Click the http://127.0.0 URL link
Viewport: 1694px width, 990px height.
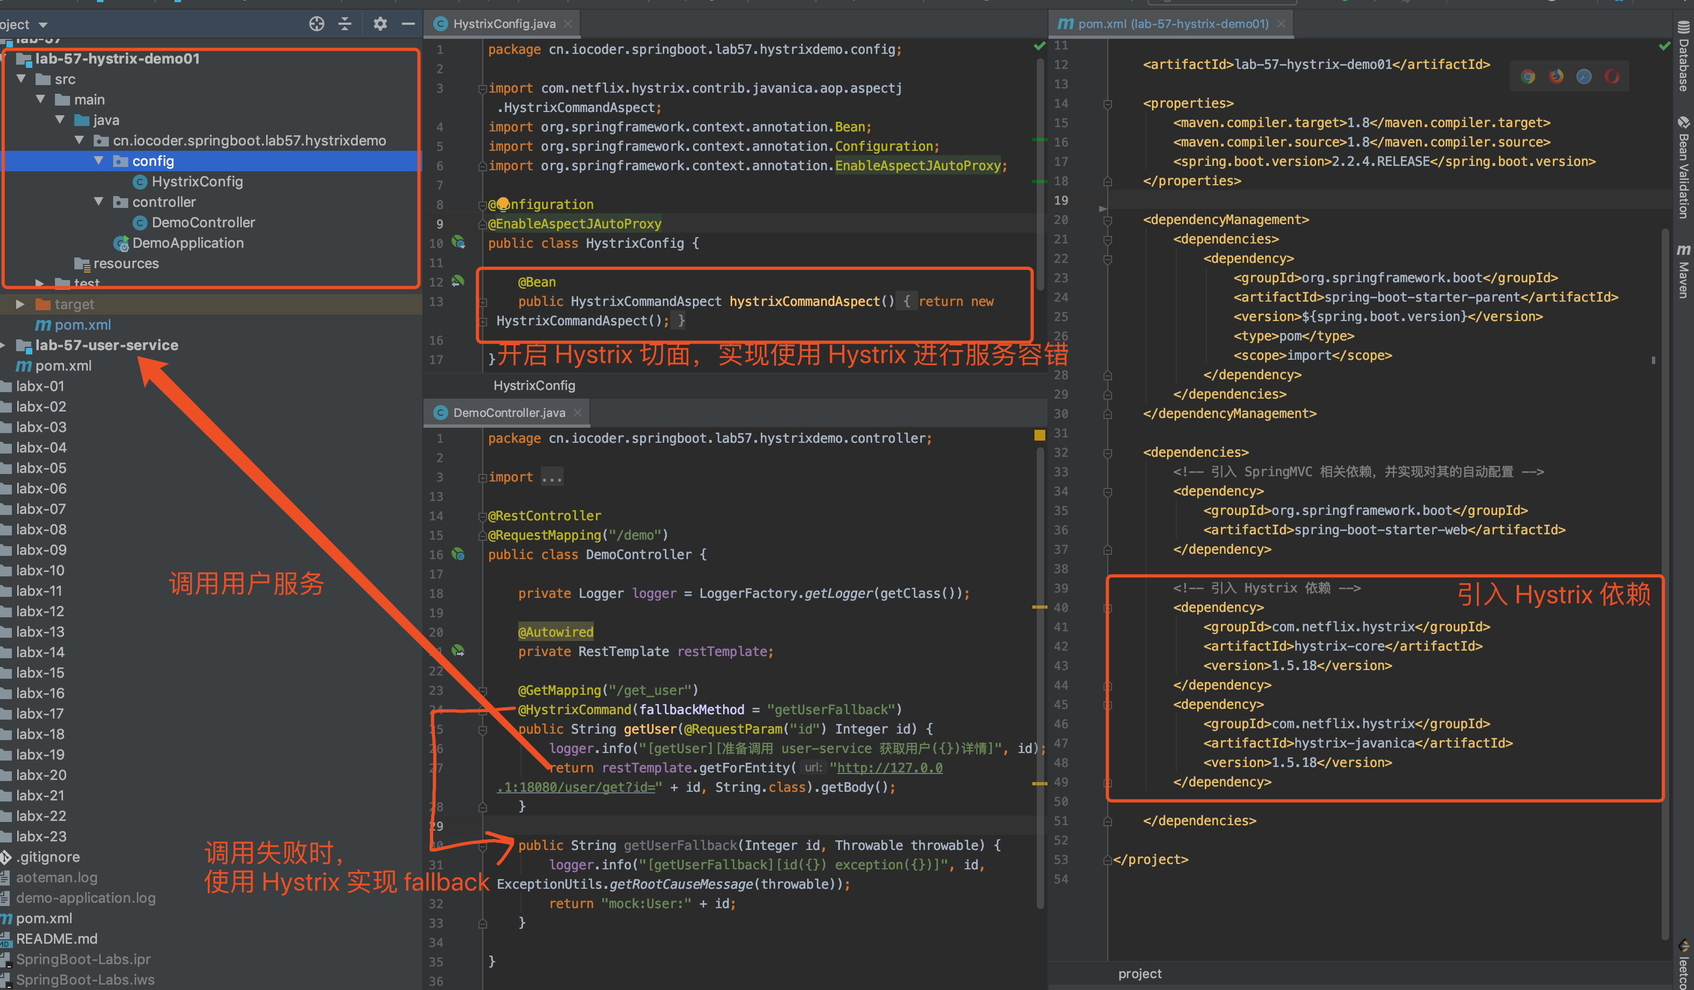[890, 768]
